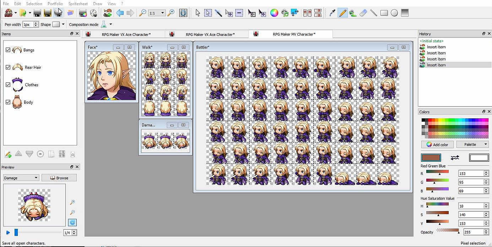Open the 1:1 zoom level dropdown

point(157,13)
